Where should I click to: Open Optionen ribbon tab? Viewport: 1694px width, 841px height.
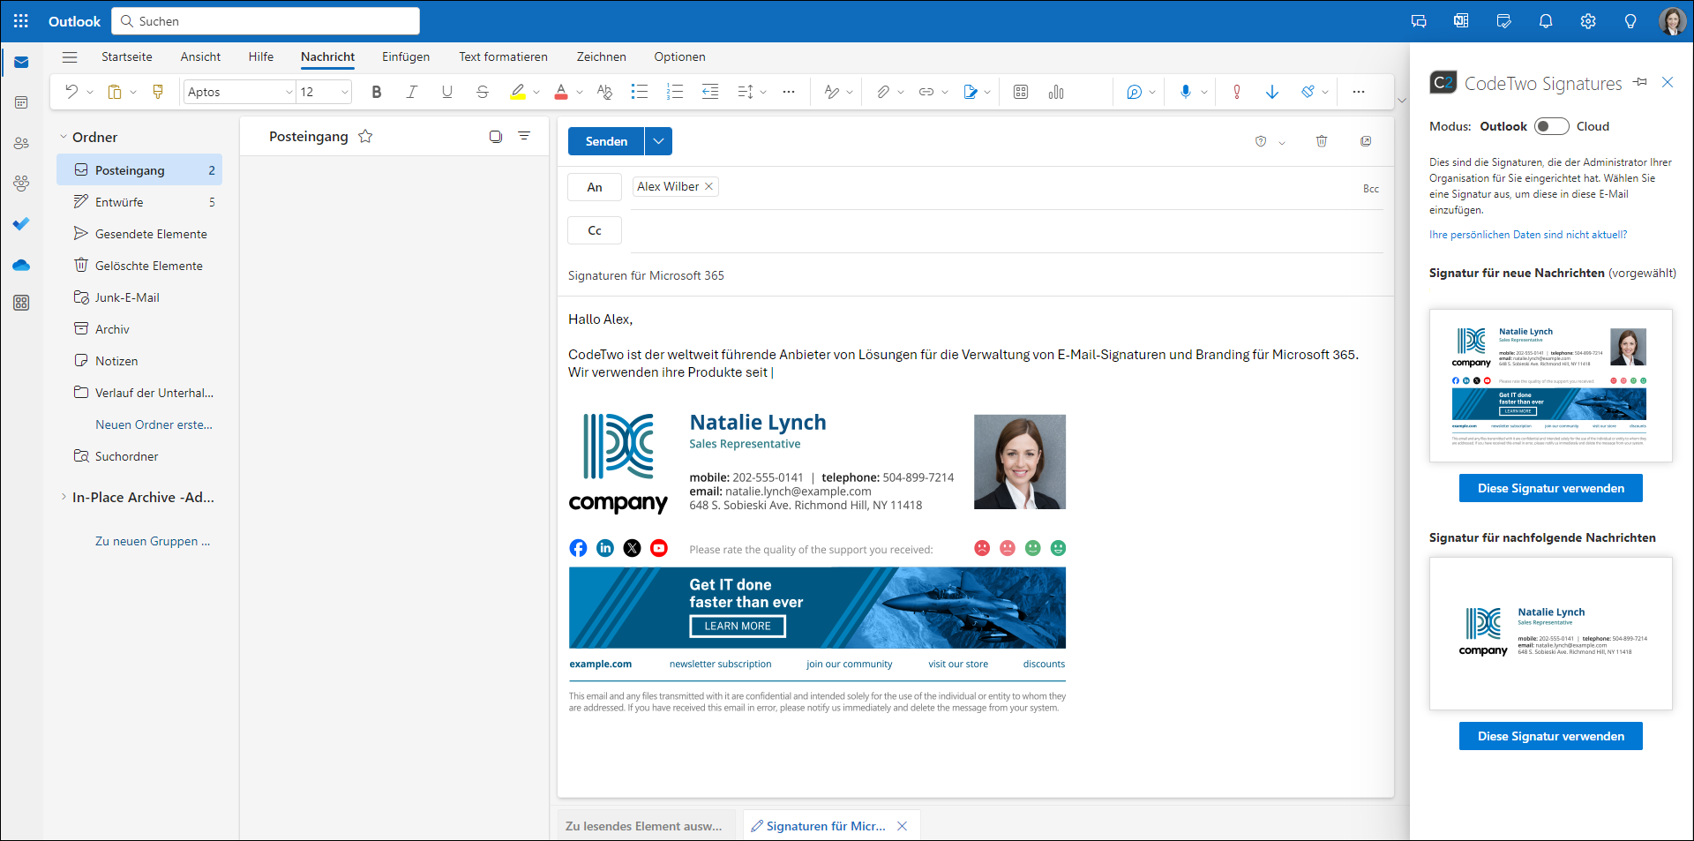click(679, 56)
